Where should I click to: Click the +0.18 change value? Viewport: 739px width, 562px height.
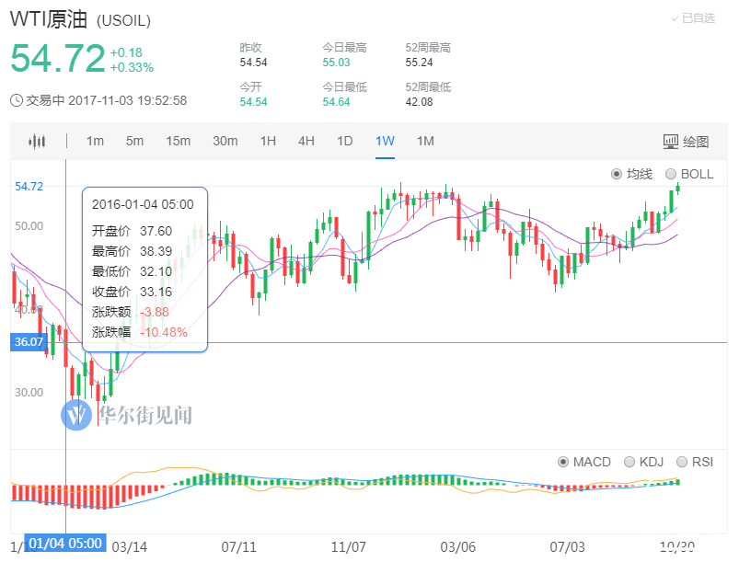(126, 52)
